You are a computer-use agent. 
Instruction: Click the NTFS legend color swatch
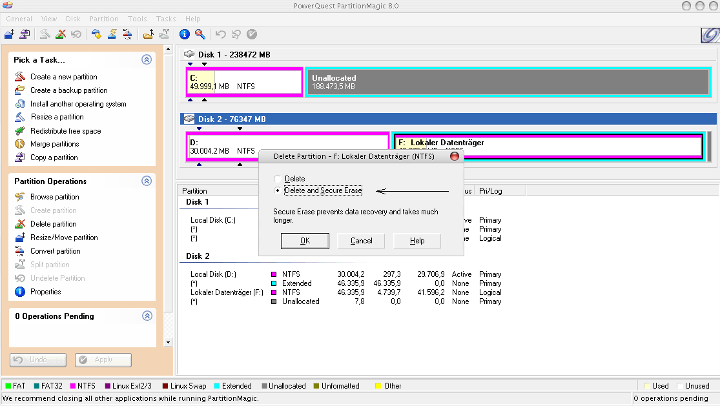pyautogui.click(x=72, y=386)
